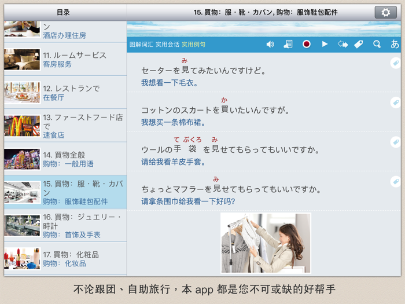Image resolution: width=405 pixels, height=304 pixels.
Task: Bookmark the ウールの手袋 sentence
Action: pos(395,142)
